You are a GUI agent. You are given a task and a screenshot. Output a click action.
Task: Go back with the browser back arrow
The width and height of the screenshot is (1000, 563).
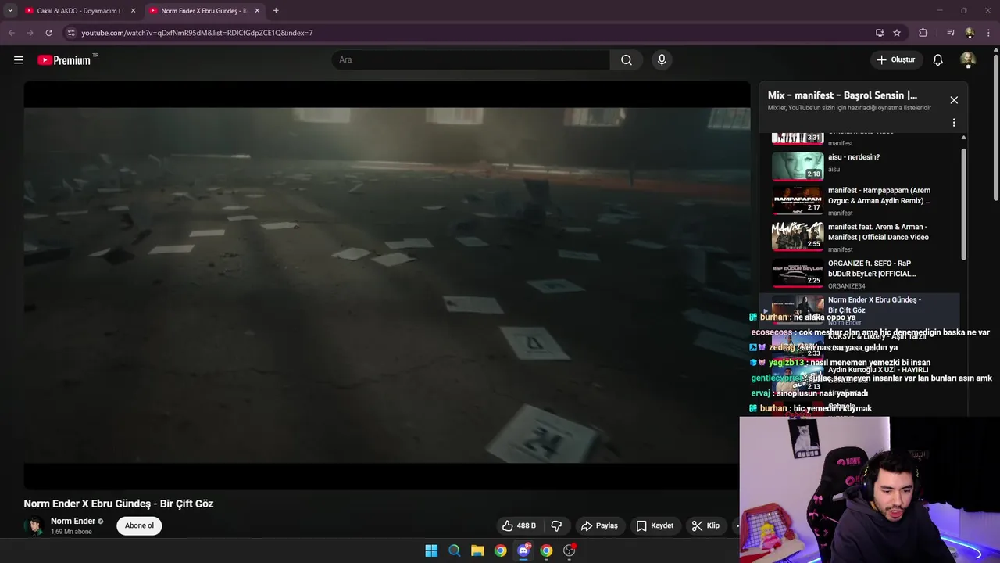click(11, 33)
